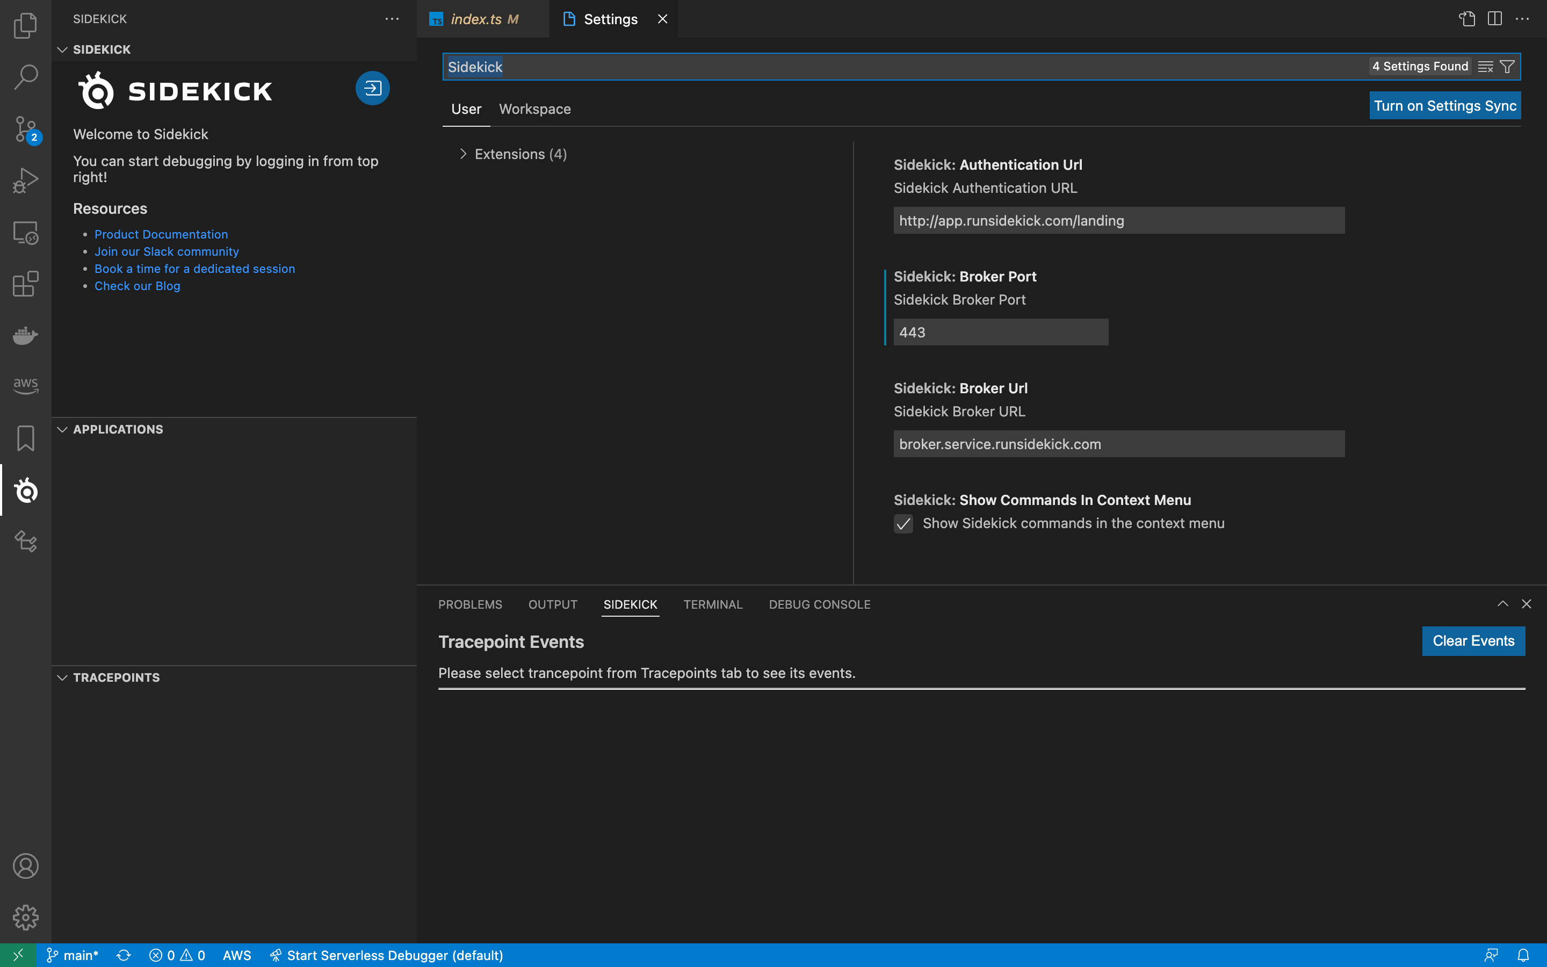Open the Bookmarks activity bar icon
The image size is (1547, 967).
pyautogui.click(x=26, y=438)
